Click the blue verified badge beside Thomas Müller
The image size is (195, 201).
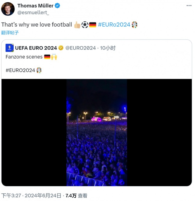[x=57, y=6]
